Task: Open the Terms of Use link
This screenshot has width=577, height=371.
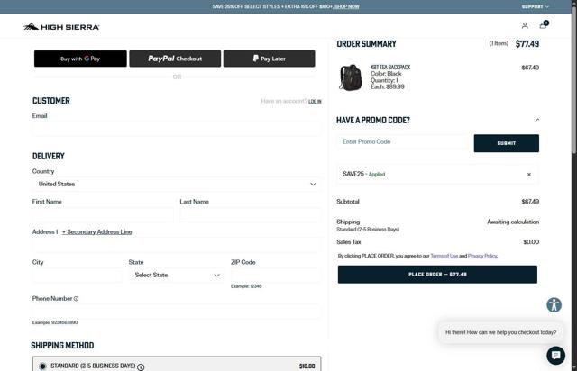Action: [444, 256]
